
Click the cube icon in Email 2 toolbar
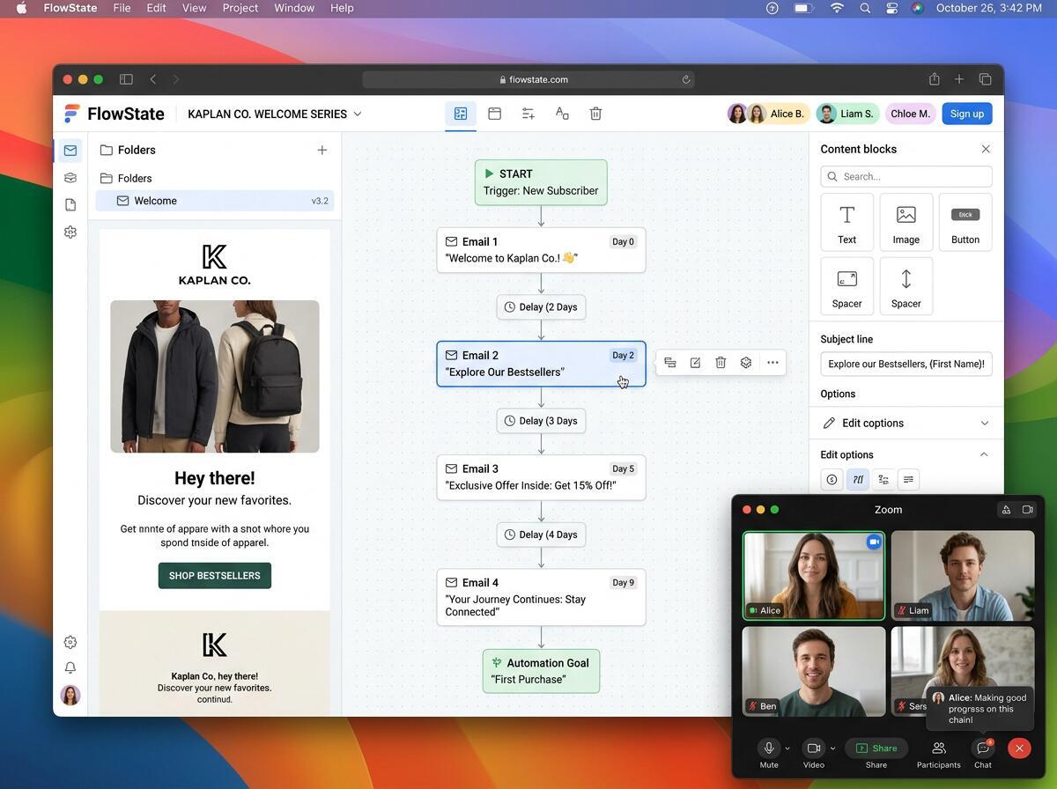[x=746, y=363]
